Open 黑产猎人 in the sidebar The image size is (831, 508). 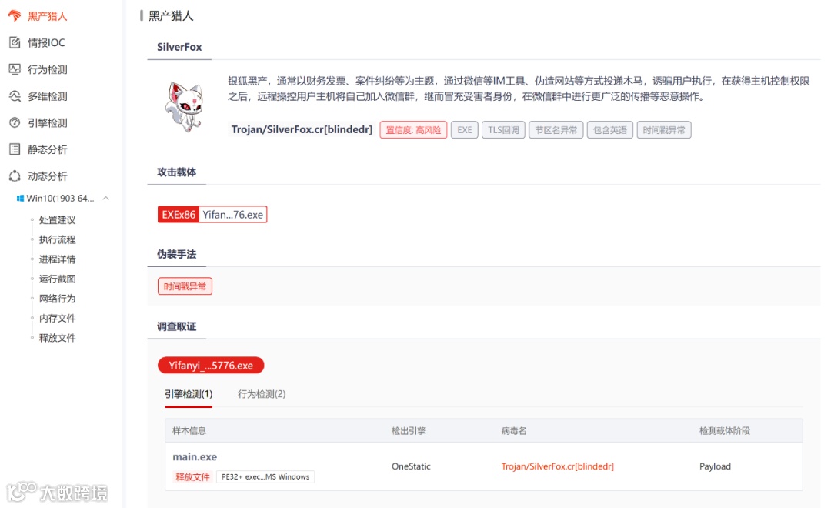coord(48,16)
